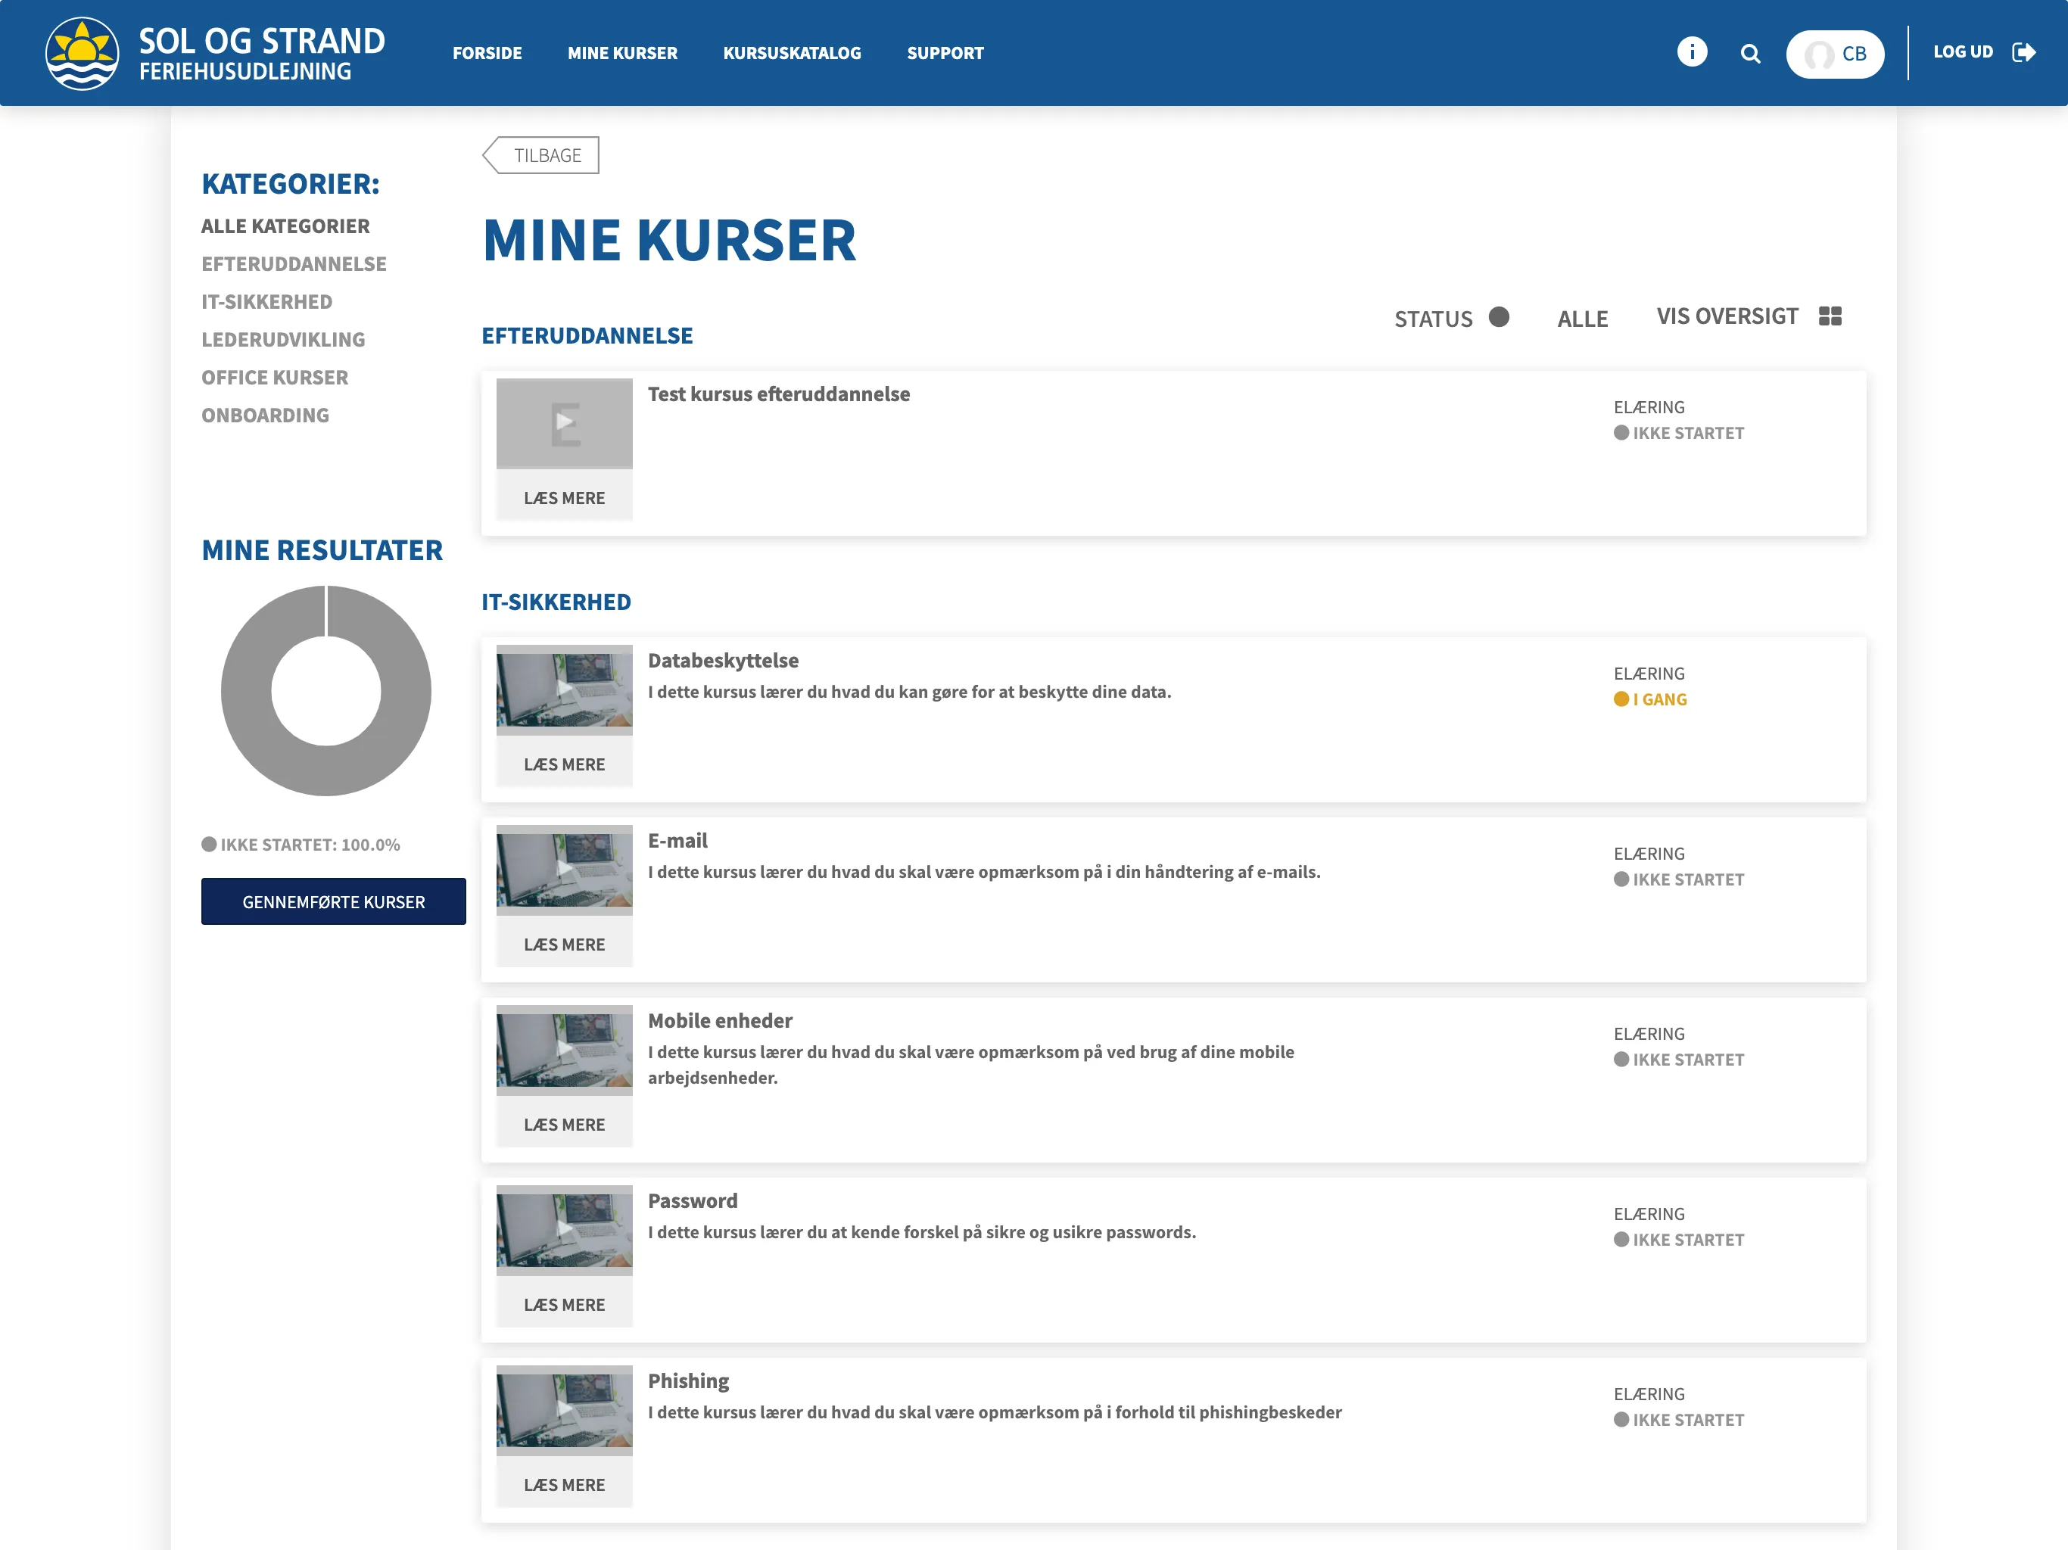This screenshot has height=1550, width=2068.
Task: Click the grid view icon beside Vis Oversigt
Action: coord(1830,316)
